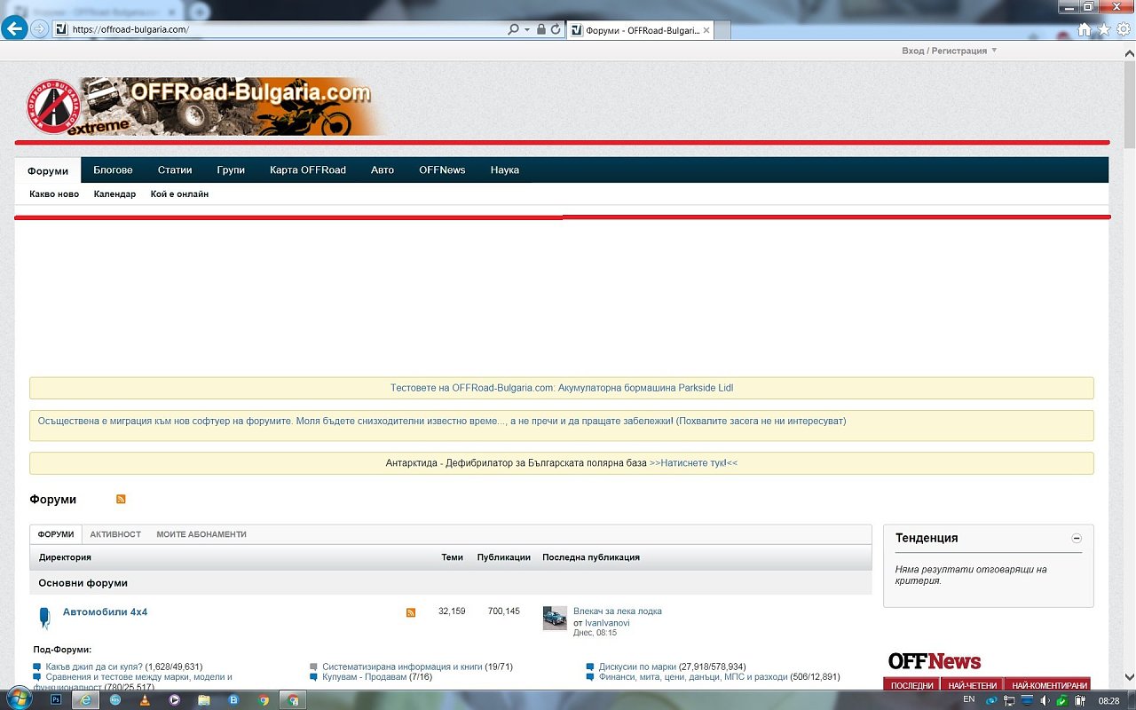
Task: Click the RSS icon next to Форуми heading
Action: [x=121, y=499]
